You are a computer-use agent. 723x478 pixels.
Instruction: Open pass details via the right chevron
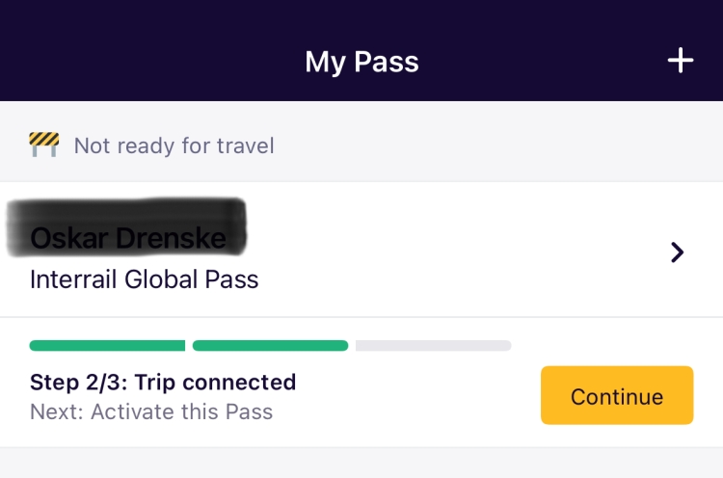[x=677, y=252]
